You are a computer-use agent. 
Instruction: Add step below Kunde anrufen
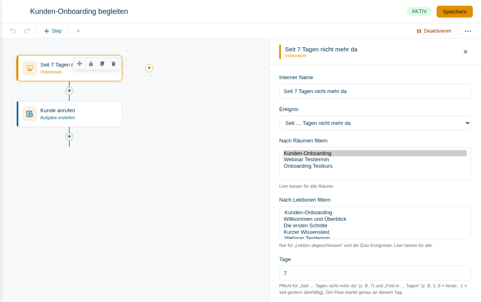pyautogui.click(x=69, y=137)
